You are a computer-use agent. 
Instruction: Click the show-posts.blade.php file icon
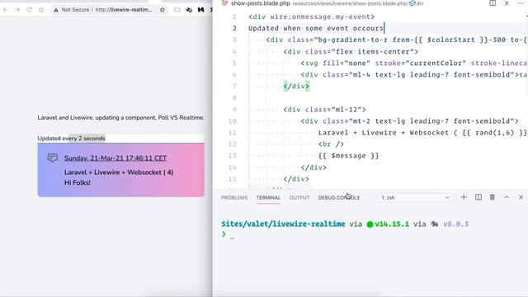point(224,3)
